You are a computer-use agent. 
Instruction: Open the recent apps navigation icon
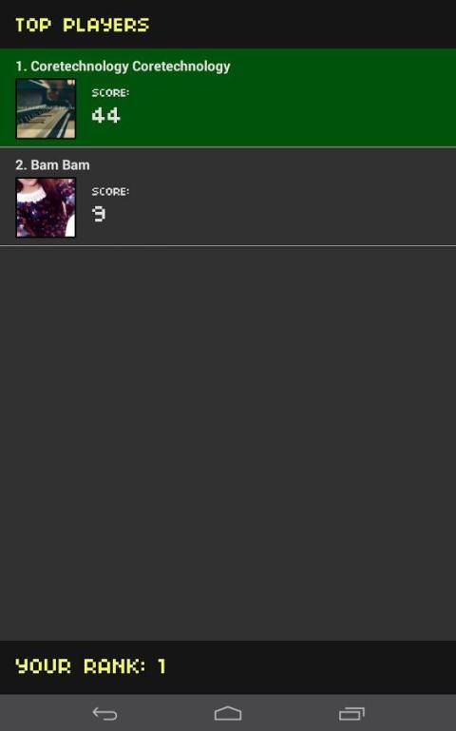pyautogui.click(x=351, y=713)
